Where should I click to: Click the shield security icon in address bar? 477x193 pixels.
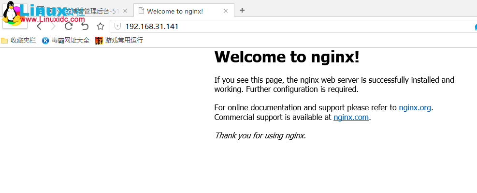(117, 27)
